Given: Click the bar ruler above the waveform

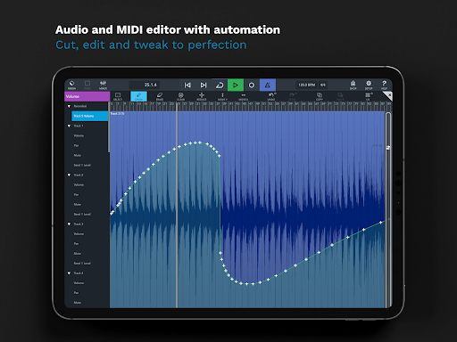Looking at the screenshot, I should [250, 106].
